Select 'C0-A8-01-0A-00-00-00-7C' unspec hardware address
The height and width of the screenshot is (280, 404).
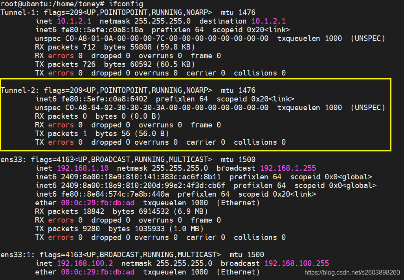click(x=115, y=39)
